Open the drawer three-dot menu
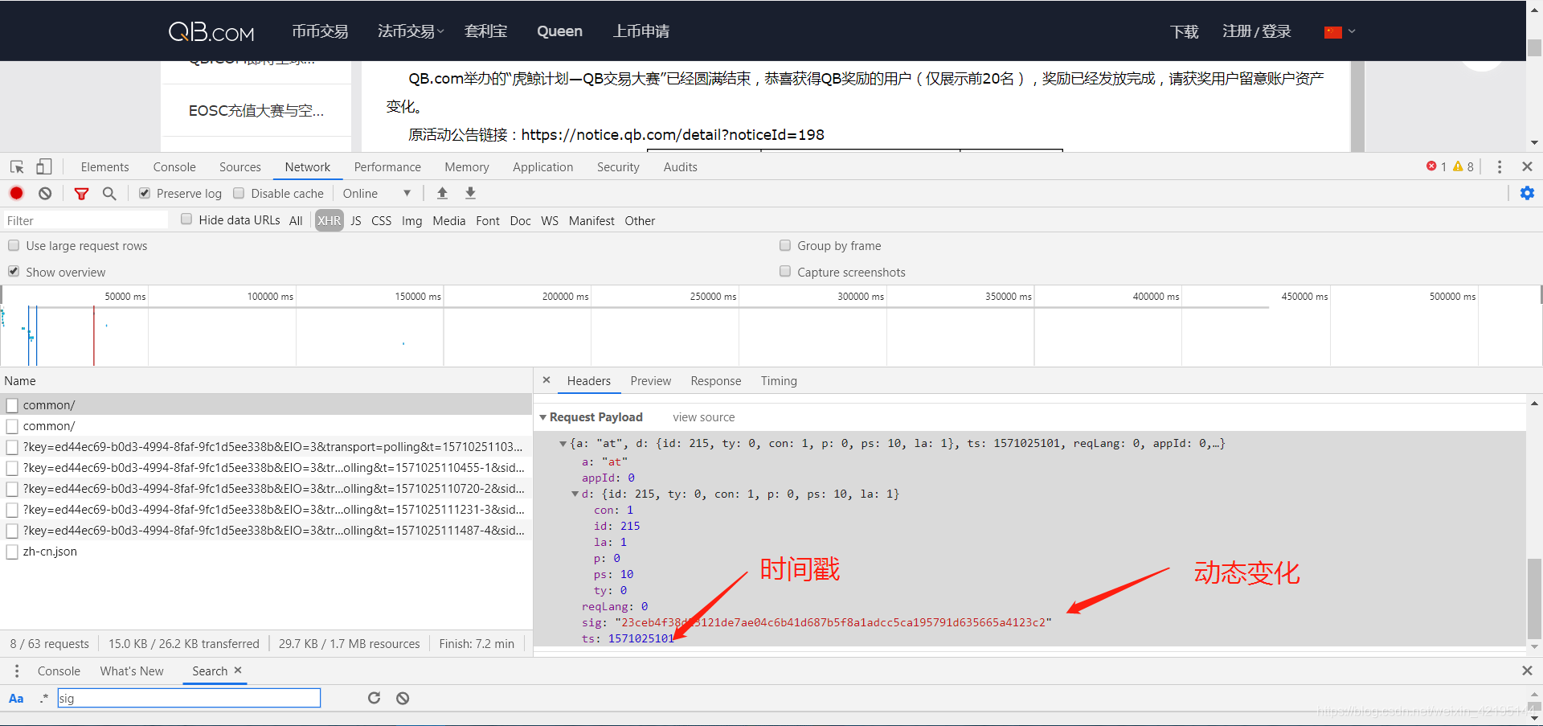 pyautogui.click(x=17, y=671)
